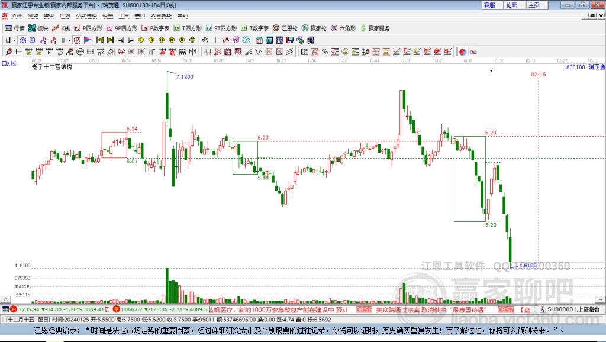Open the 文件 menu
The width and height of the screenshot is (606, 342).
[17, 16]
